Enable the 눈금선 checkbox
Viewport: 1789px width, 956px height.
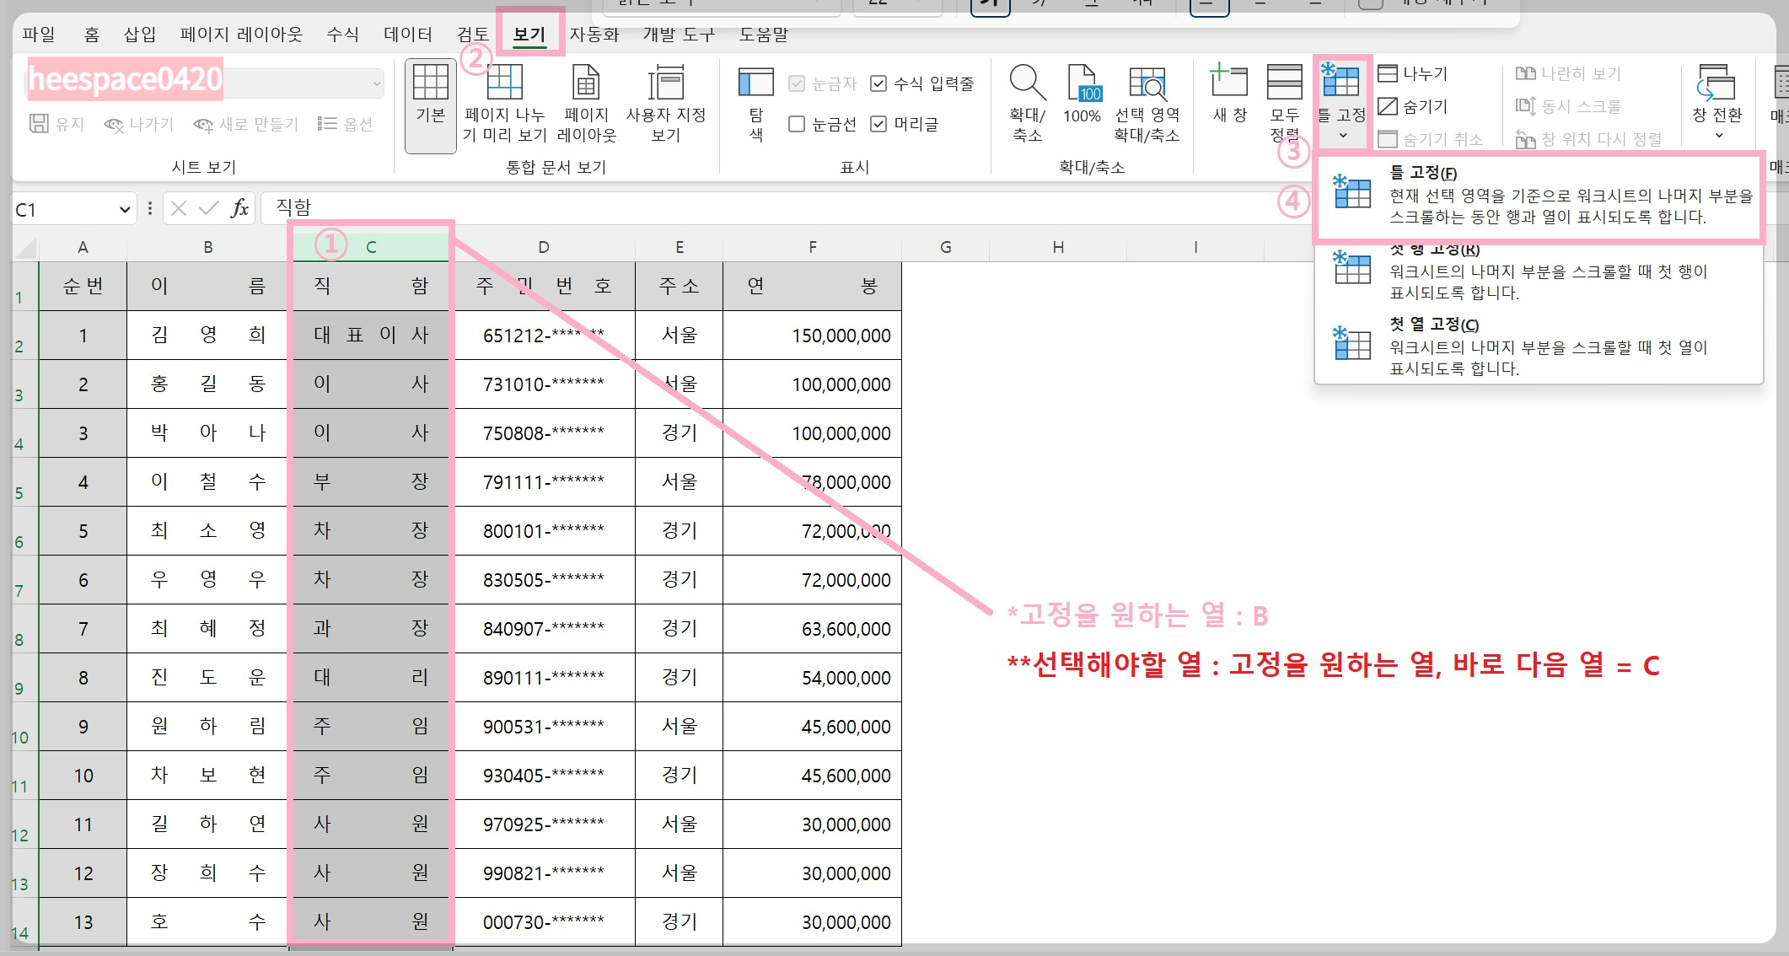click(x=797, y=125)
